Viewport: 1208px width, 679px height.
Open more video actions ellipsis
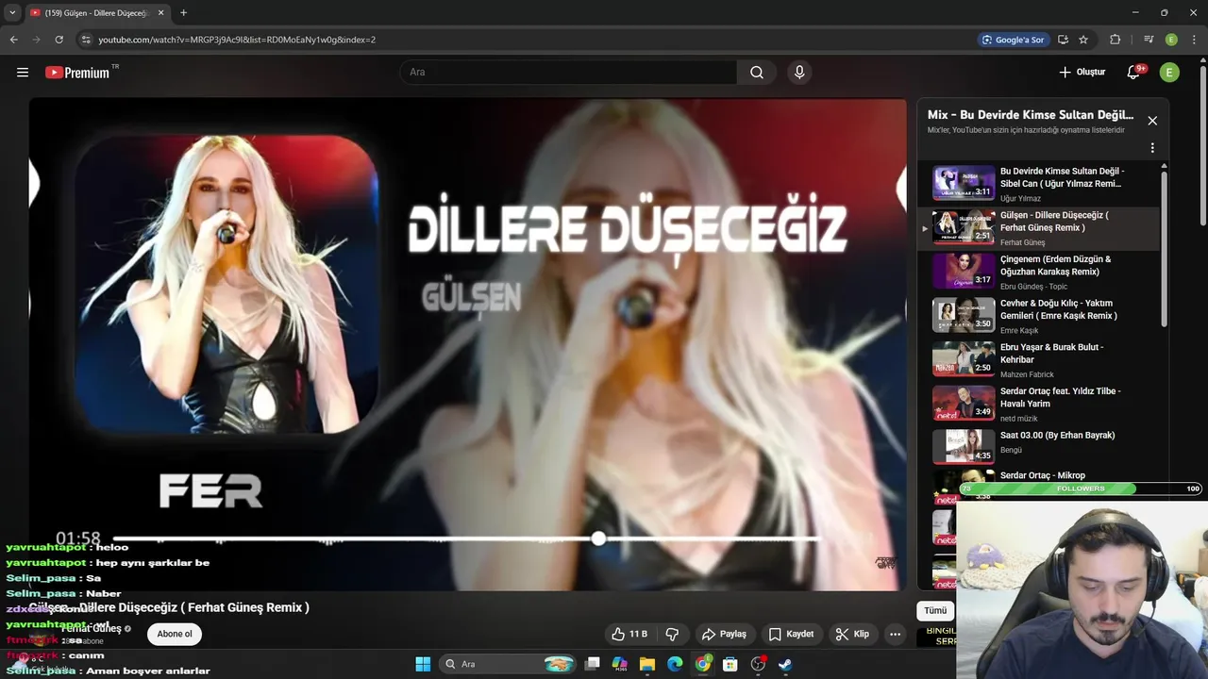(x=896, y=634)
